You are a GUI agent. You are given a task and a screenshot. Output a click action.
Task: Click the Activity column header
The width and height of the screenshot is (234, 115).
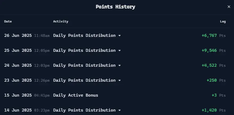point(61,21)
